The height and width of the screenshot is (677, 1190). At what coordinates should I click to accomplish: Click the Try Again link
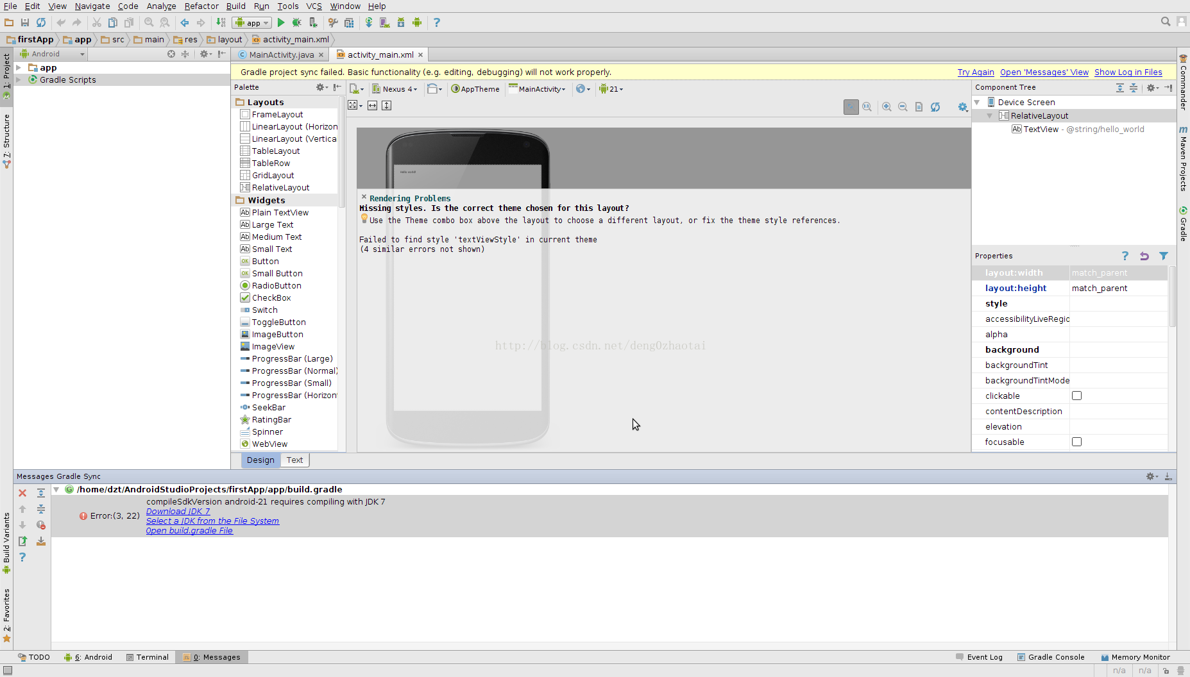[x=976, y=72]
